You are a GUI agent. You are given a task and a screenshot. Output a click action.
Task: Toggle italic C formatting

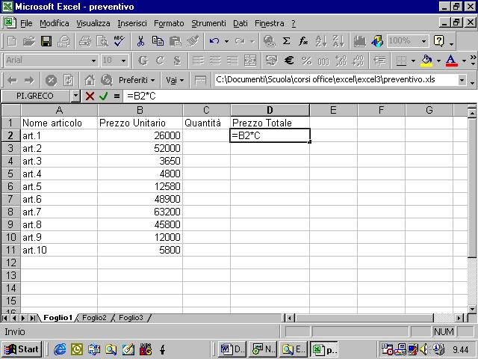click(160, 61)
